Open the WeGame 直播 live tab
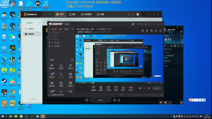The width and height of the screenshot is (212, 119). coord(100,14)
